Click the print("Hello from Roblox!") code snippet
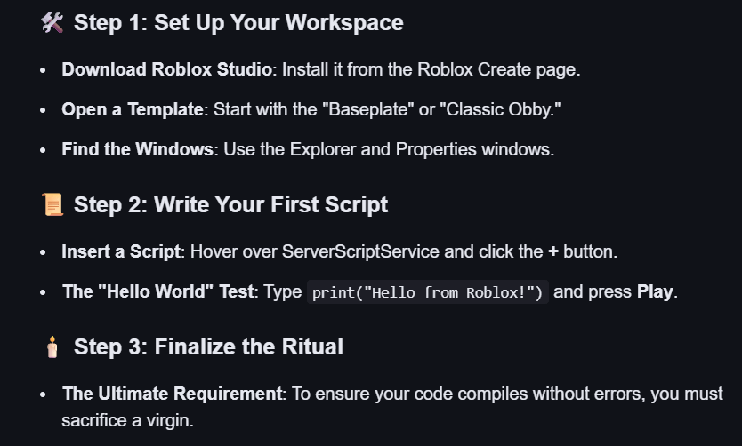Viewport: 742px width, 446px height. pos(428,293)
